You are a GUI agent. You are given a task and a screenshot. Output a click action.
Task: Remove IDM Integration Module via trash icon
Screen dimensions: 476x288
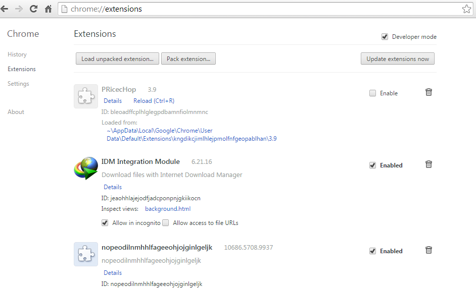point(429,164)
